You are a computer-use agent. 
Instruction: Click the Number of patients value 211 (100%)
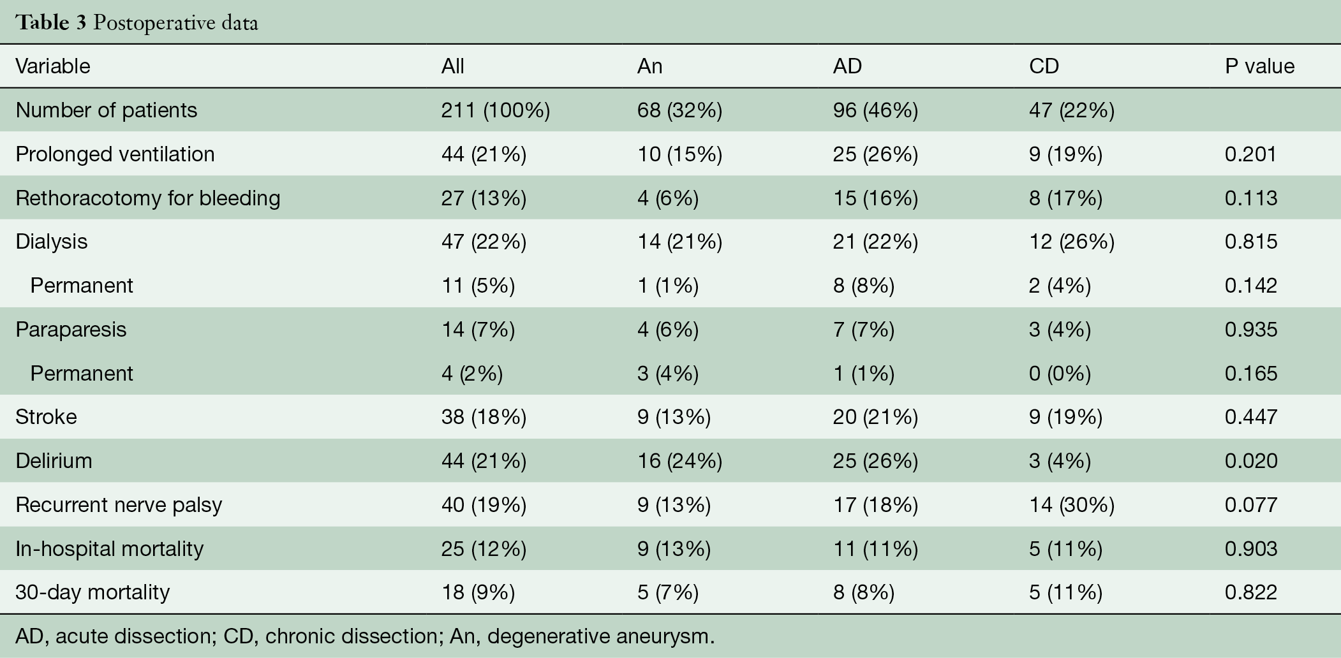(x=496, y=110)
